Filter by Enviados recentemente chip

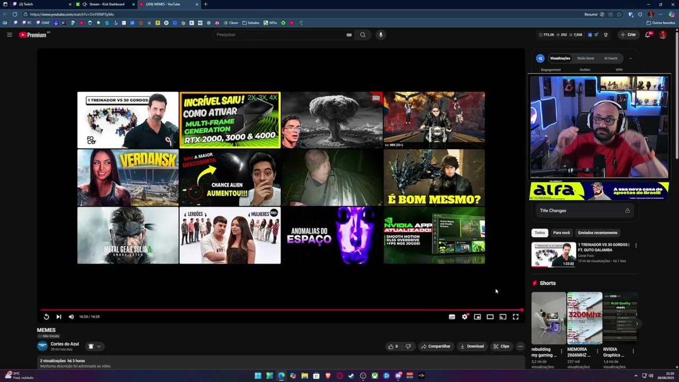tap(597, 233)
